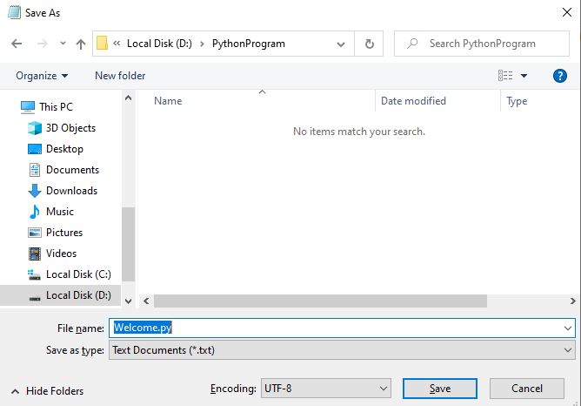581x406 pixels.
Task: Click the forward navigation arrow
Action: click(x=43, y=44)
